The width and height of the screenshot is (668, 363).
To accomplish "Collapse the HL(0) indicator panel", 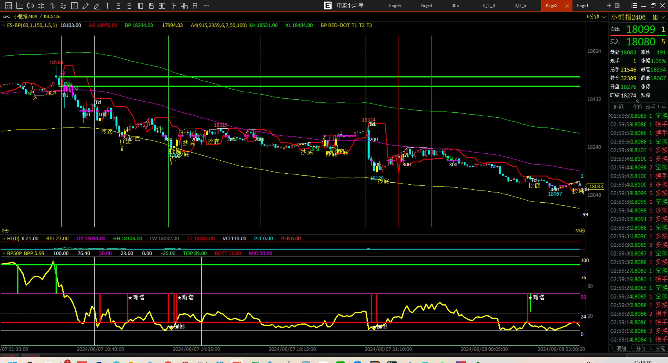I will click(4, 238).
